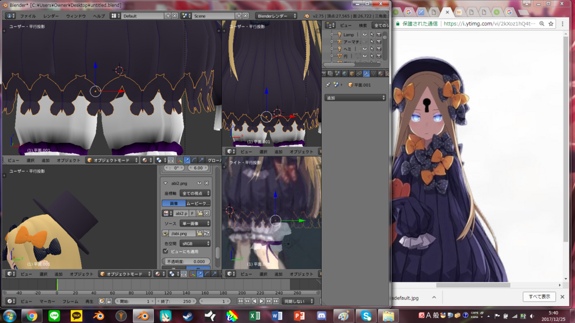The height and width of the screenshot is (323, 575).
Task: Open the ヘルプ menu
Action: (99, 16)
